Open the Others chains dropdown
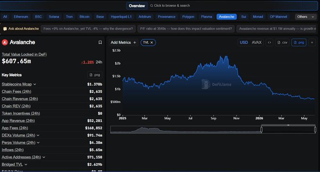Image resolution: width=320 pixels, height=172 pixels. [305, 17]
